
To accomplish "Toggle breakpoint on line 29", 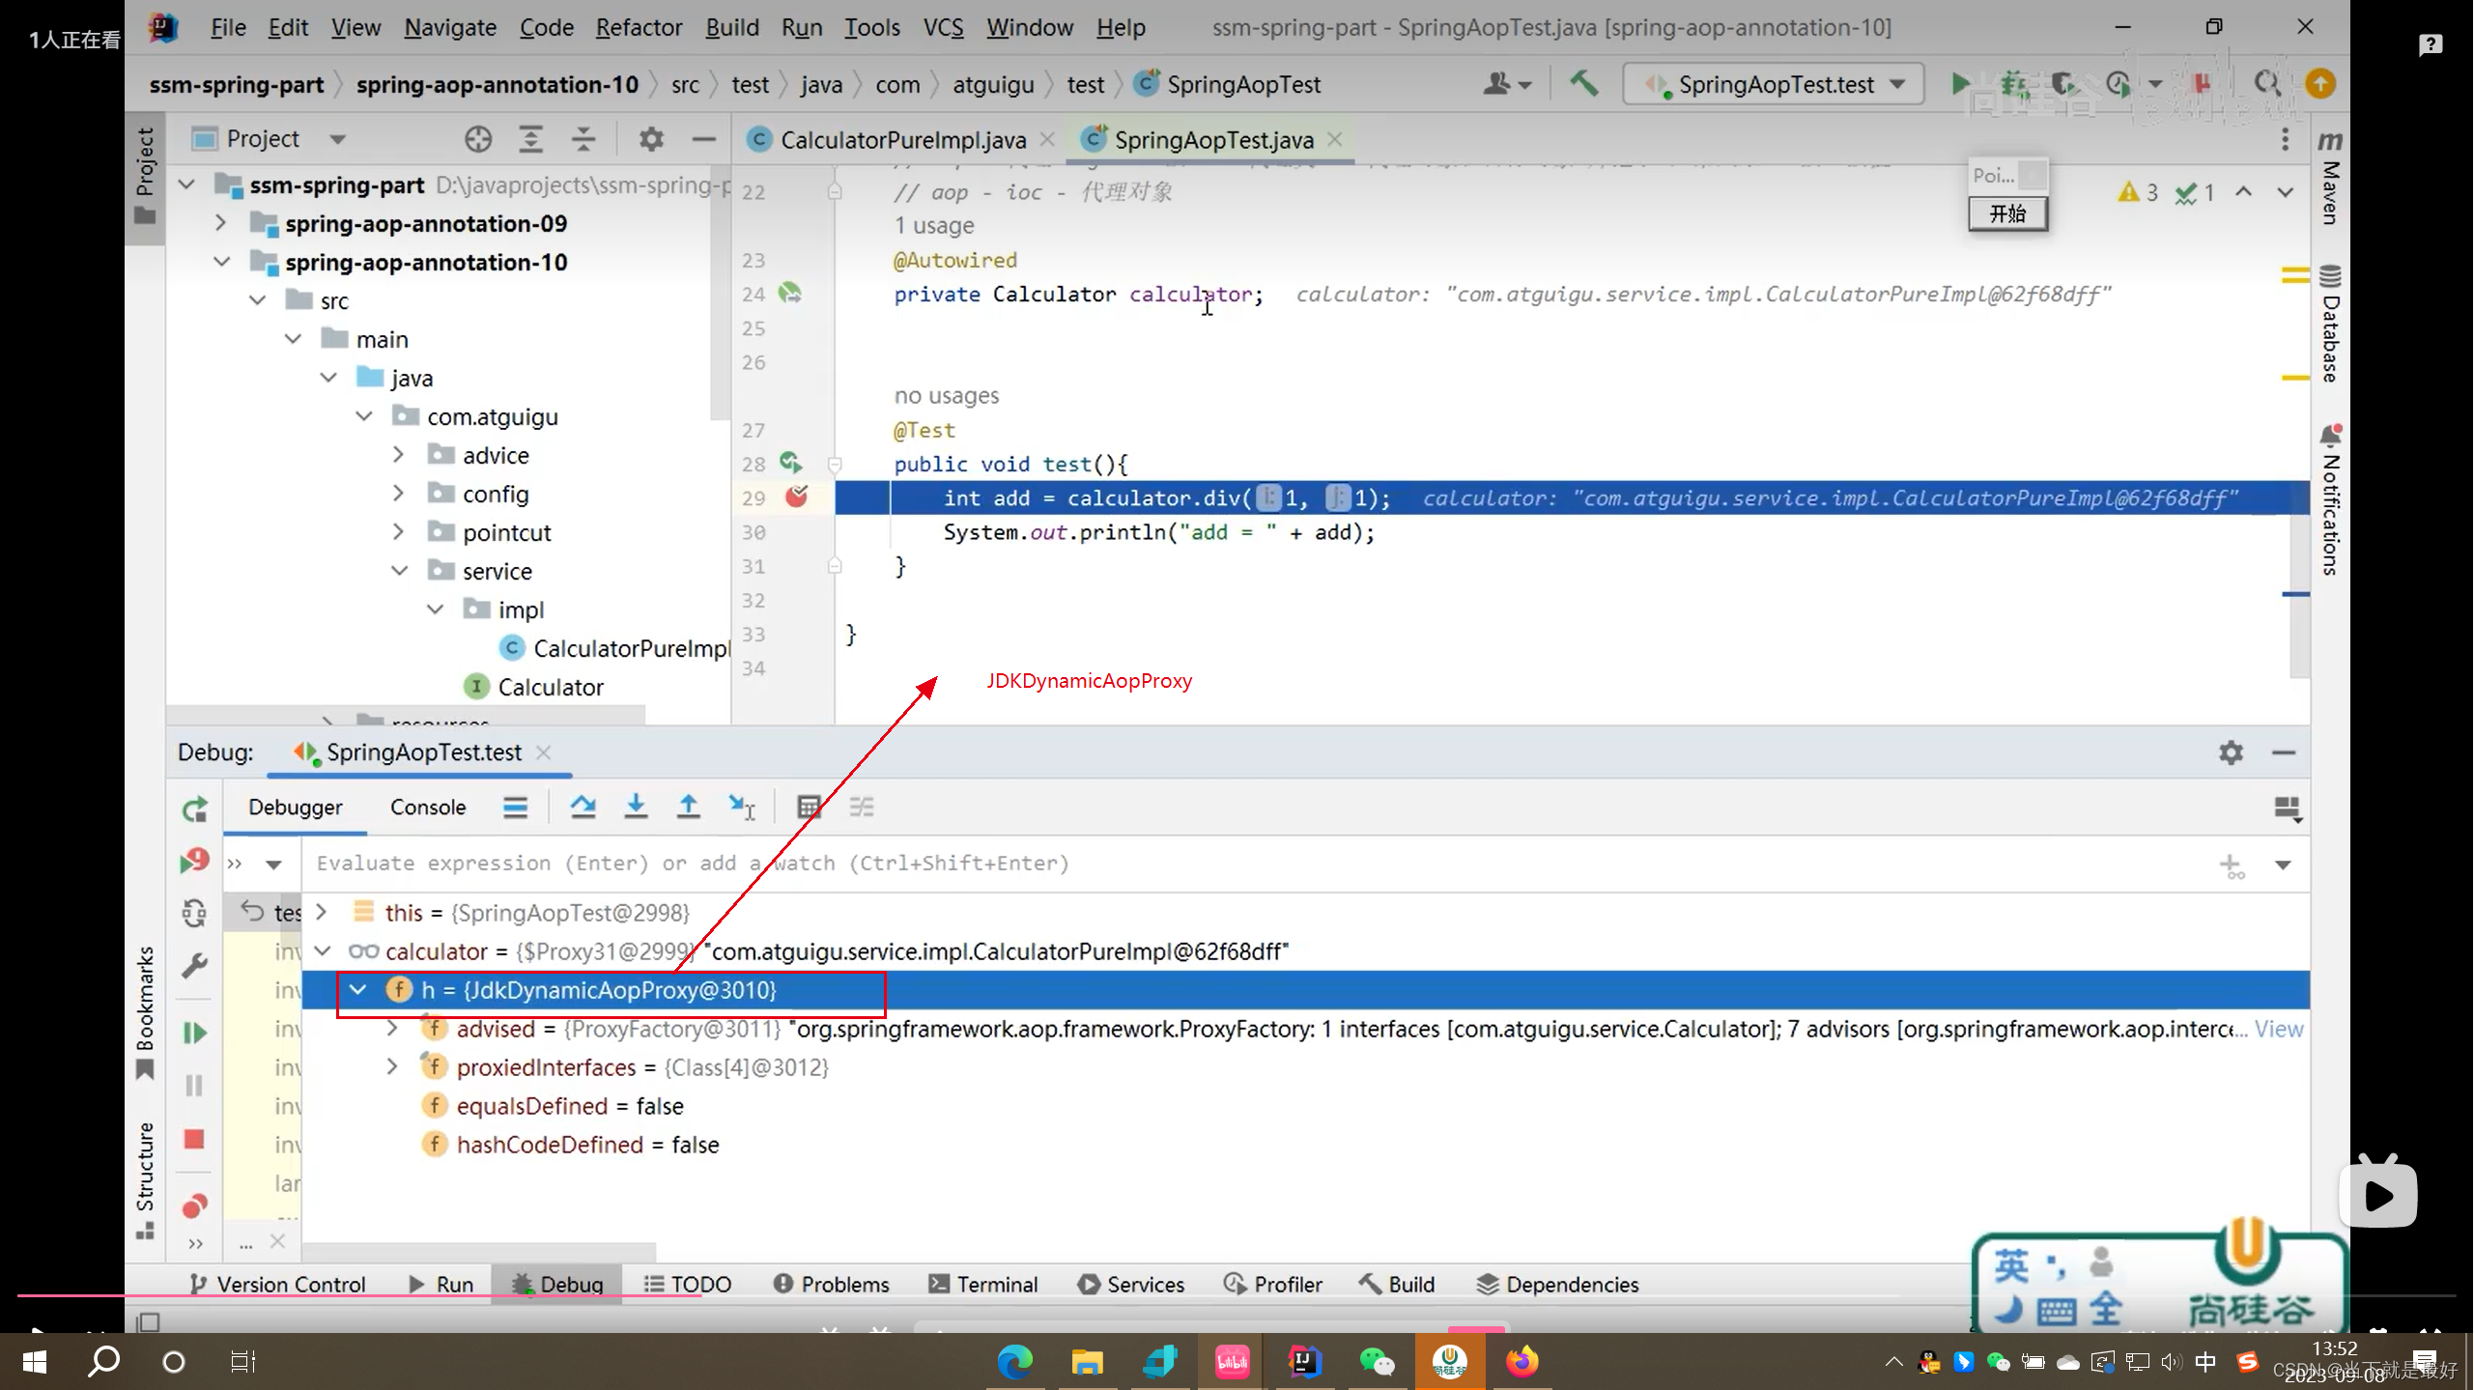I will [x=796, y=497].
